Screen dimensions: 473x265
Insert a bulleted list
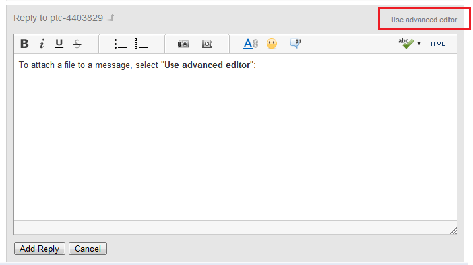click(121, 44)
